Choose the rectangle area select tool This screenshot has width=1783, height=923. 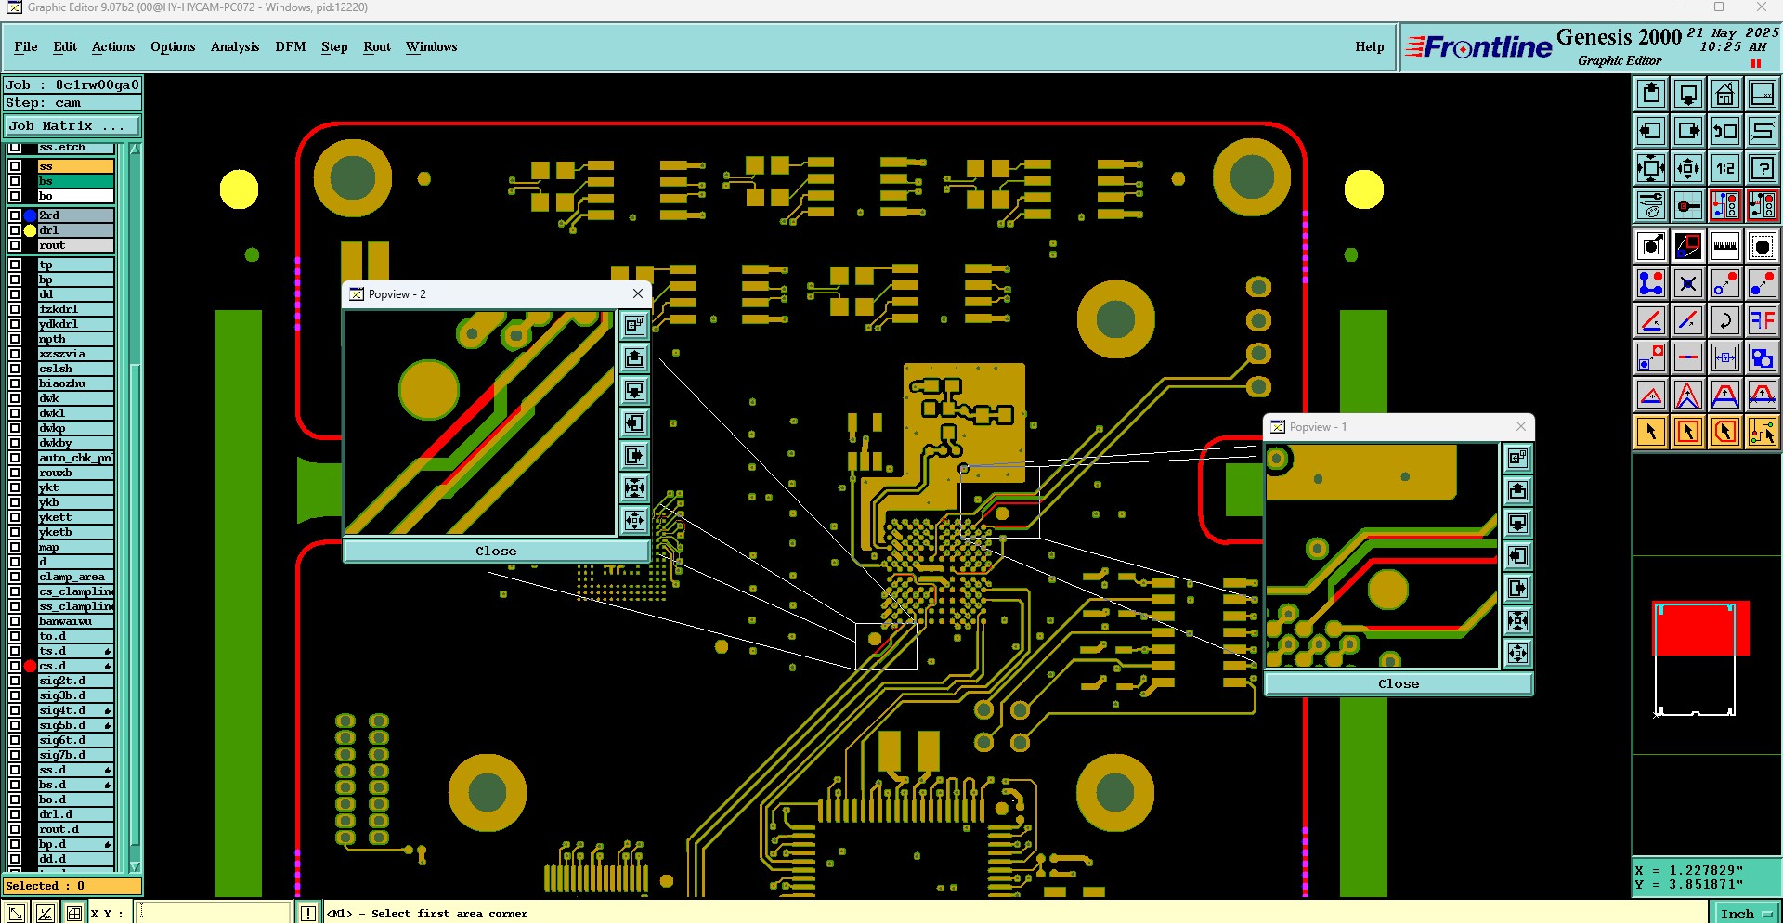[x=1688, y=432]
